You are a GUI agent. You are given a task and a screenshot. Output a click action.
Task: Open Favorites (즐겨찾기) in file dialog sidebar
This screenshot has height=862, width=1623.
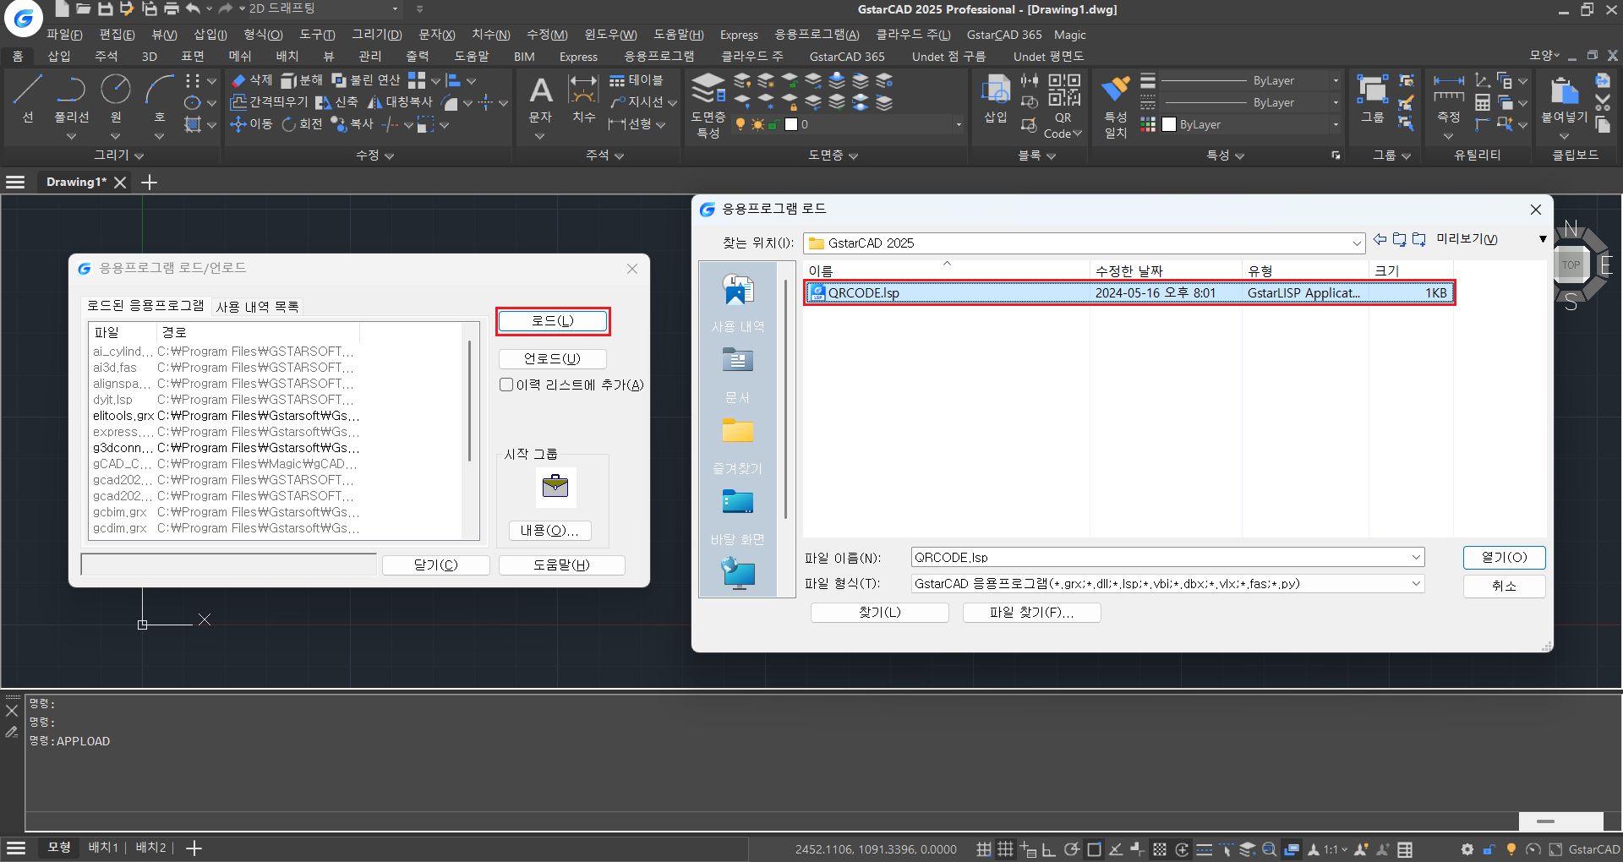coord(738,446)
